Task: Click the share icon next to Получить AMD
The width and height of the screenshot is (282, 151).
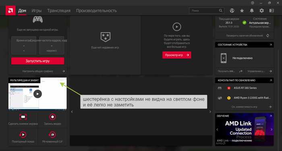Action: tap(241, 71)
